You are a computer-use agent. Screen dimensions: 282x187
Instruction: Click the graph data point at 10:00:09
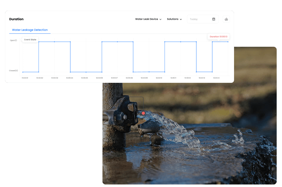149,72
